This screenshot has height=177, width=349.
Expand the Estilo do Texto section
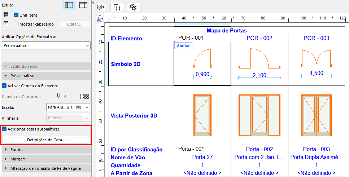[x=46, y=66]
